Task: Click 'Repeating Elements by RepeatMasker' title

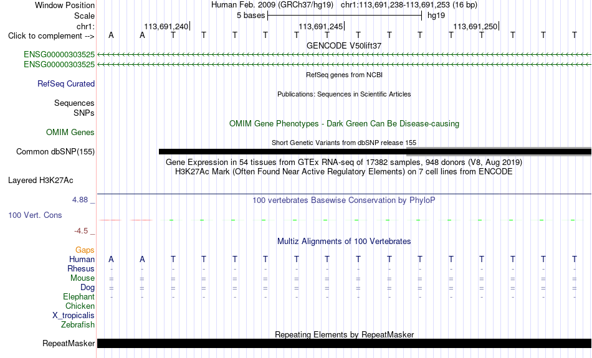Action: pyautogui.click(x=345, y=334)
